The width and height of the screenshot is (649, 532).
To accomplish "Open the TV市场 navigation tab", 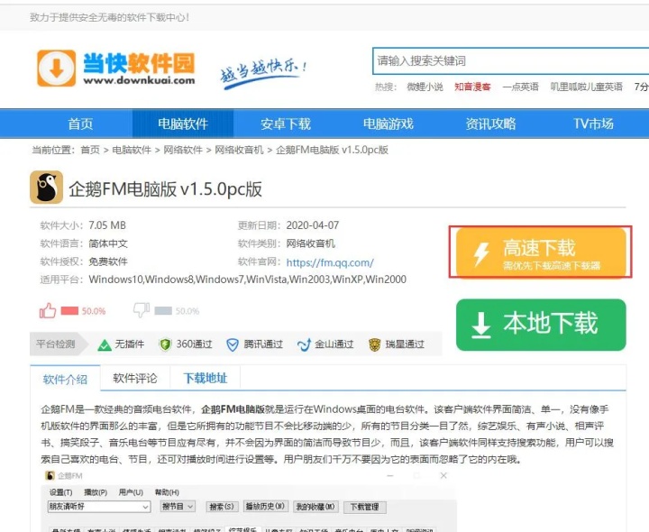I will coord(593,124).
